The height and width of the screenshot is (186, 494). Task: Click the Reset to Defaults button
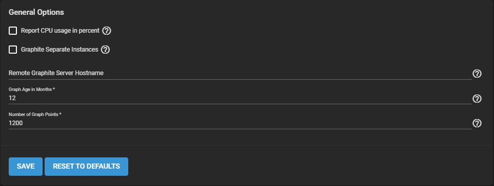[x=86, y=167]
